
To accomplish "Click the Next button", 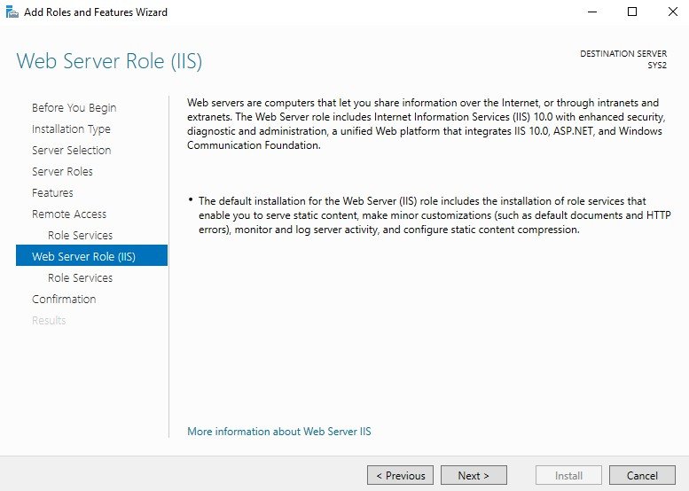I will coord(474,475).
